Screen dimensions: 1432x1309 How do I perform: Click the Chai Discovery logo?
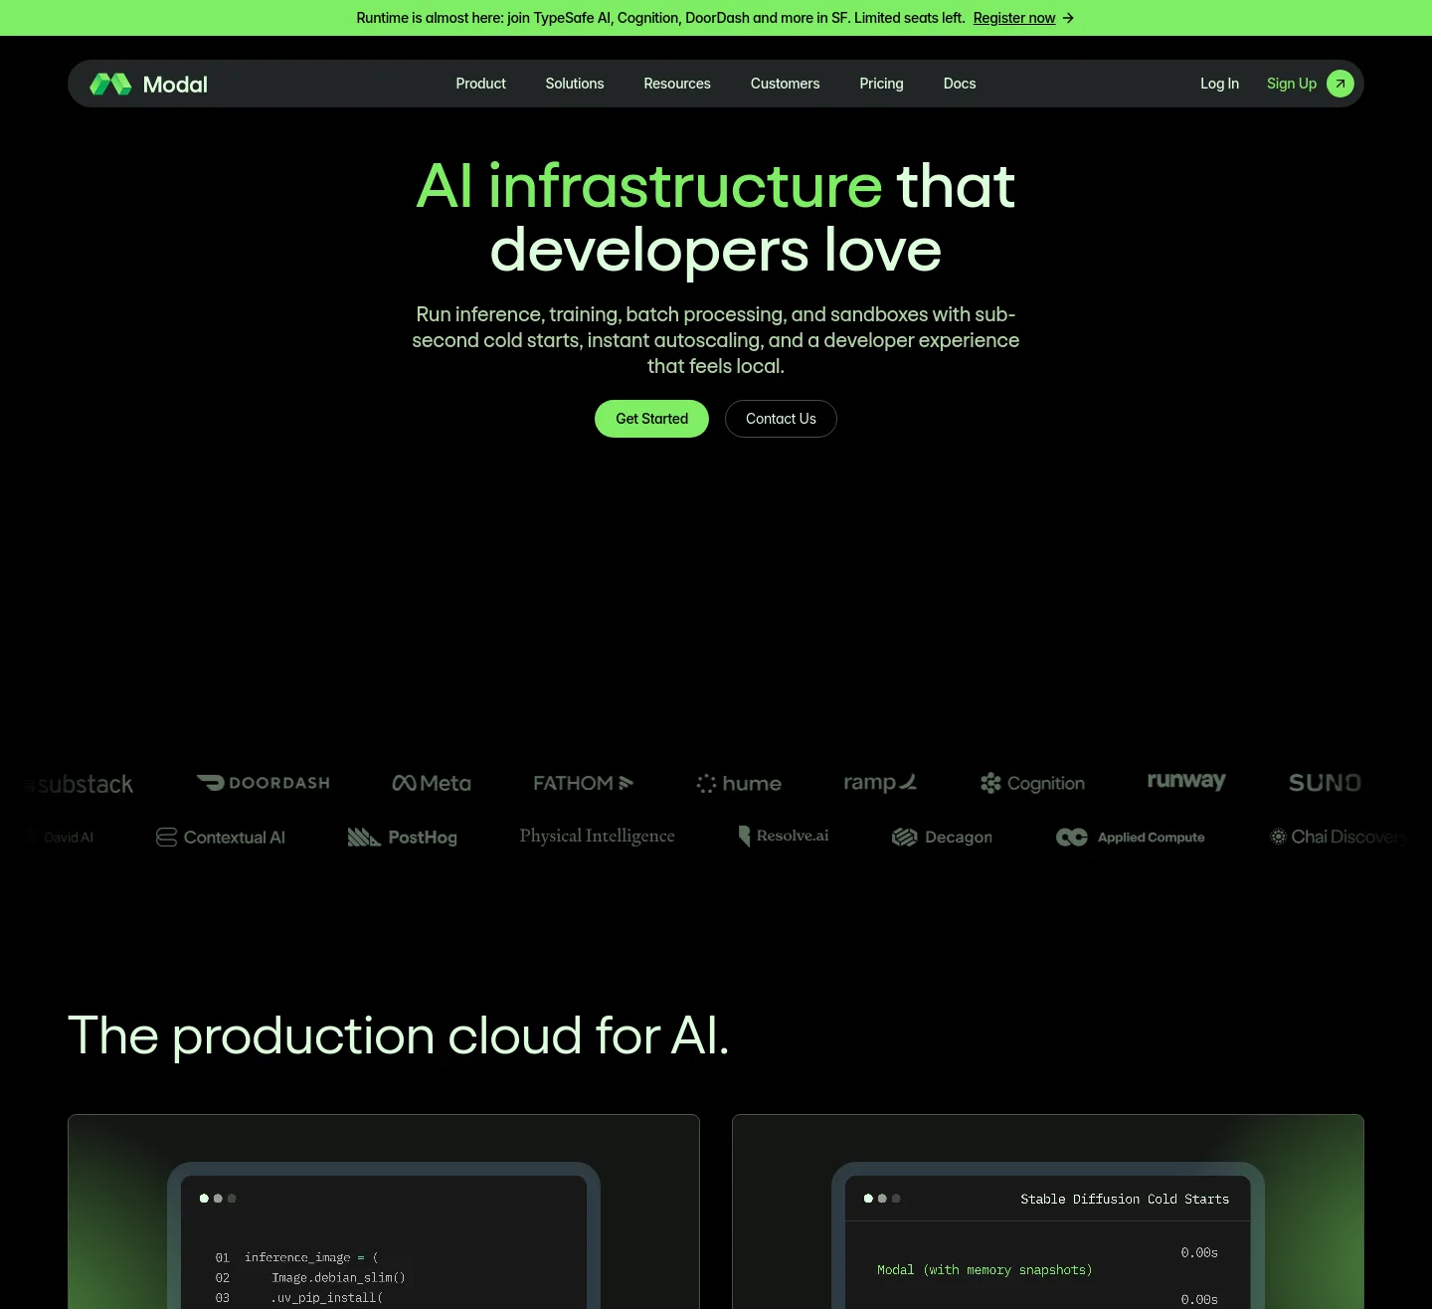pos(1338,838)
